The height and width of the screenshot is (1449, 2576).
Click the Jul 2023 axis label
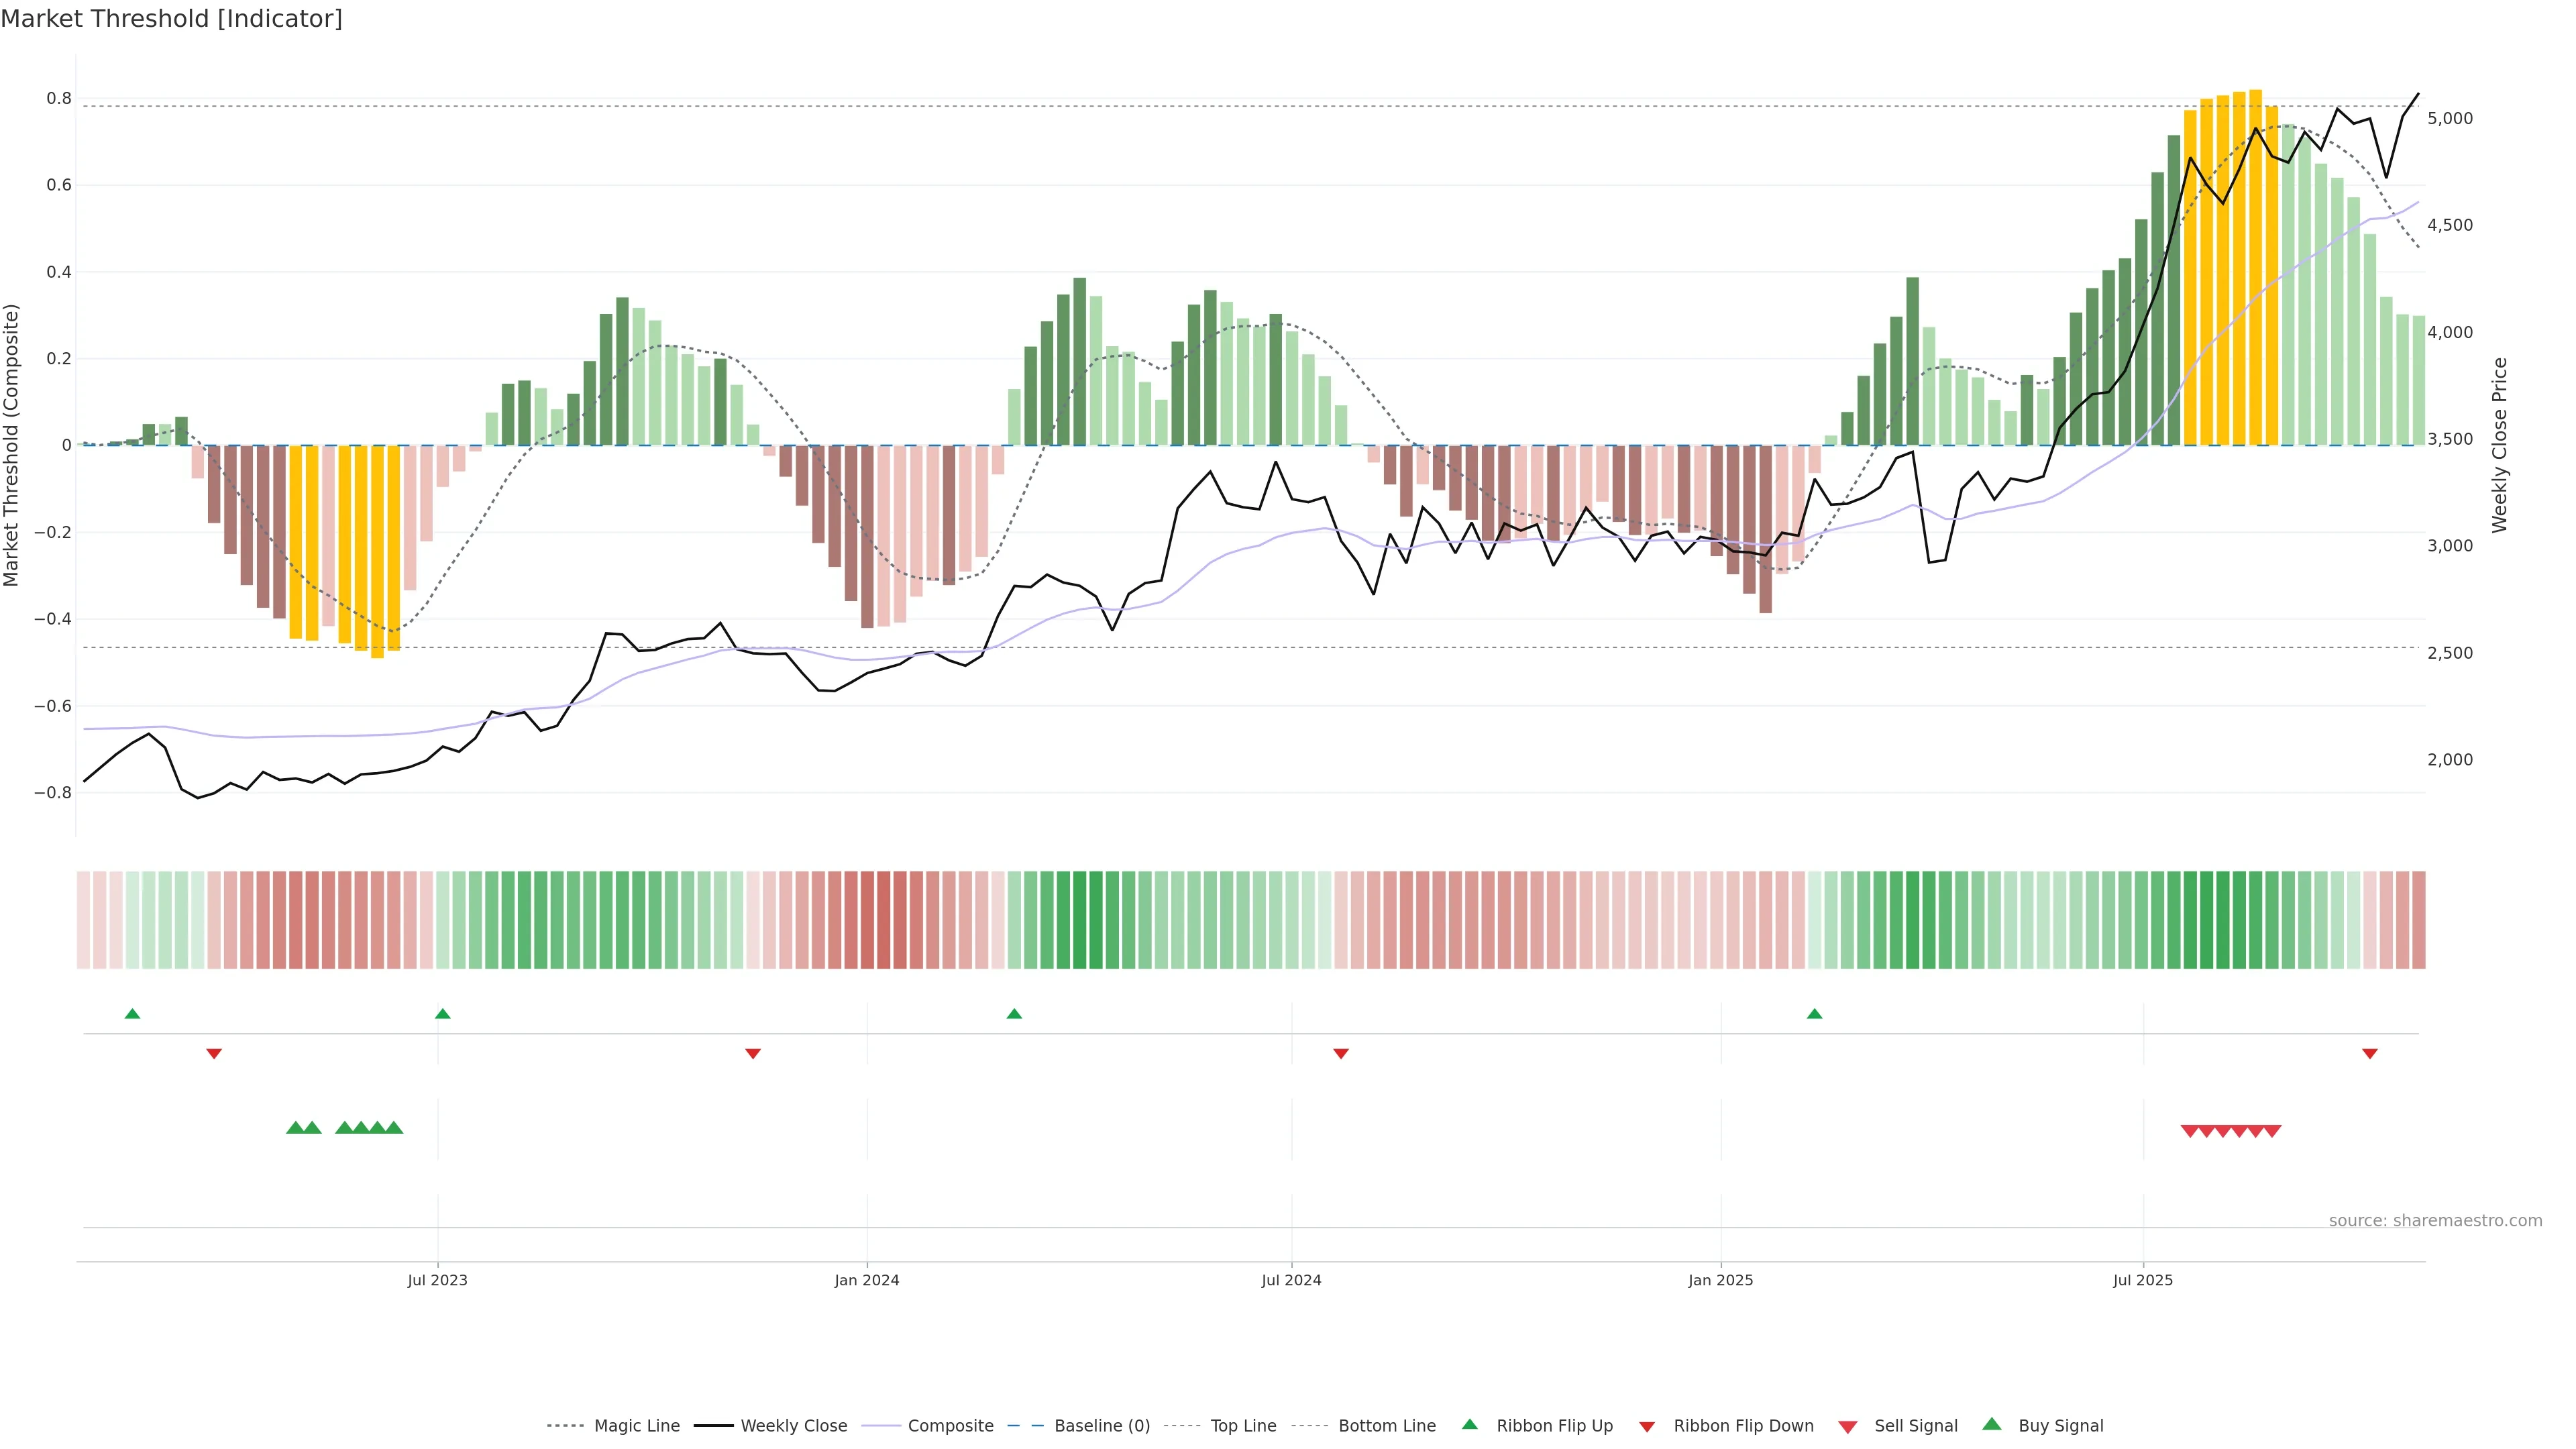tap(437, 1280)
